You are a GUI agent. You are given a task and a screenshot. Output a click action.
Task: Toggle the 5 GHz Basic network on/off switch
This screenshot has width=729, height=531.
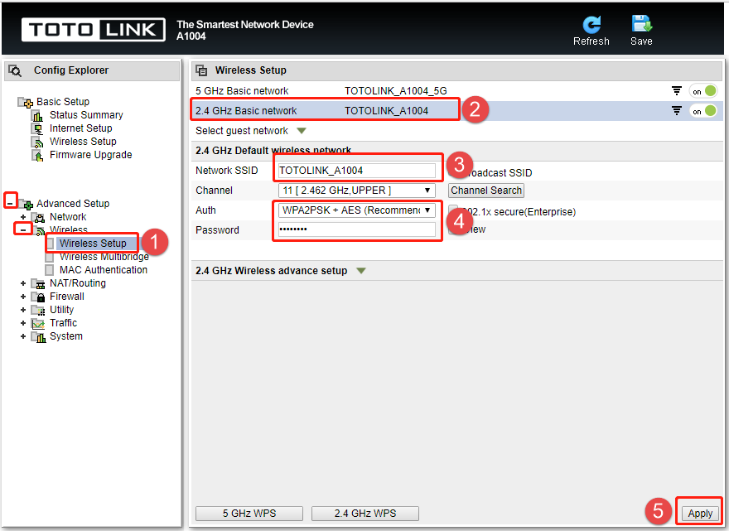pyautogui.click(x=703, y=91)
